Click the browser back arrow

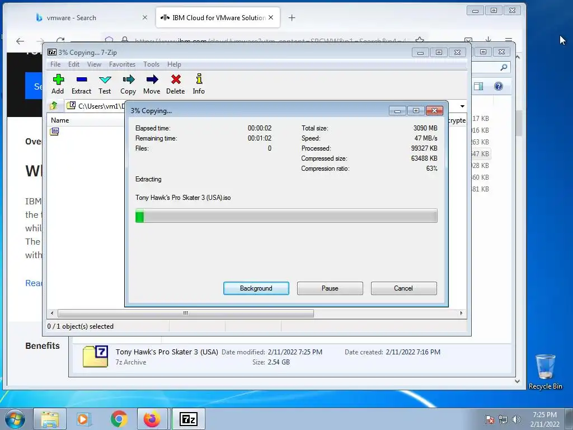[x=20, y=41]
